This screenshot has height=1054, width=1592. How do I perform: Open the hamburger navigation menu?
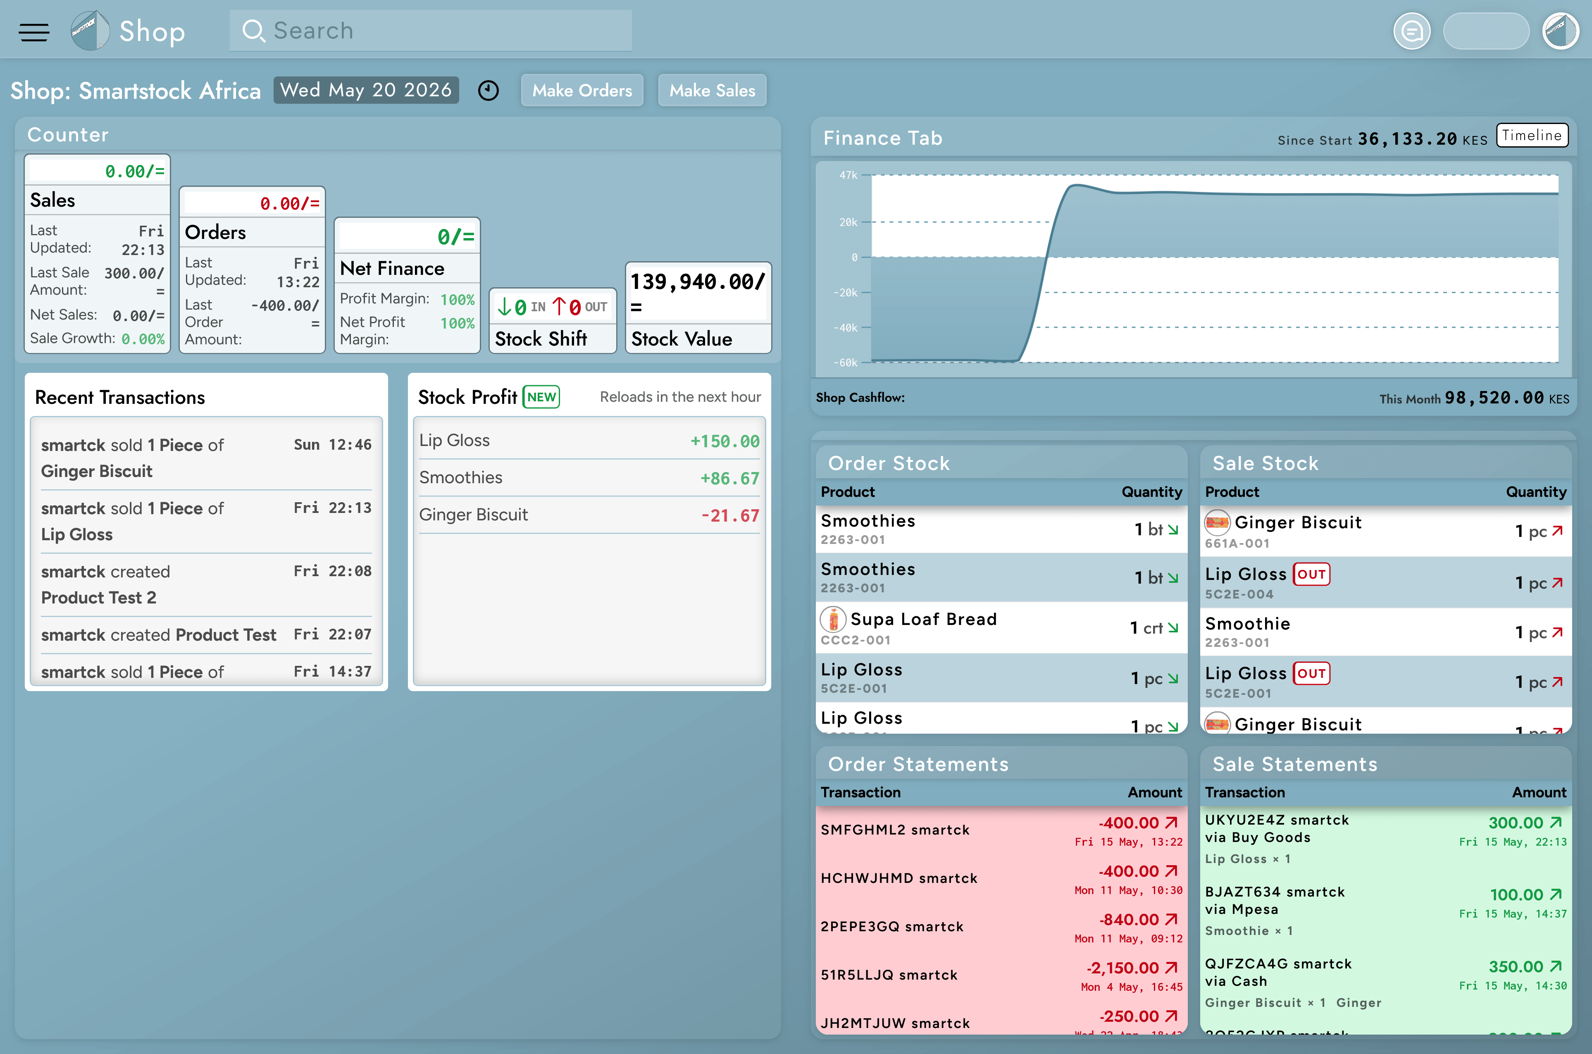tap(33, 31)
